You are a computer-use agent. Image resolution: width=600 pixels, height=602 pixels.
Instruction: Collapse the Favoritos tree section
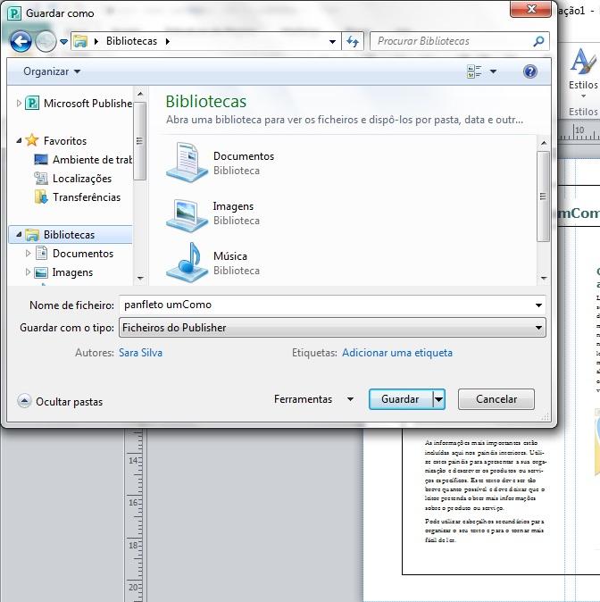pyautogui.click(x=20, y=140)
